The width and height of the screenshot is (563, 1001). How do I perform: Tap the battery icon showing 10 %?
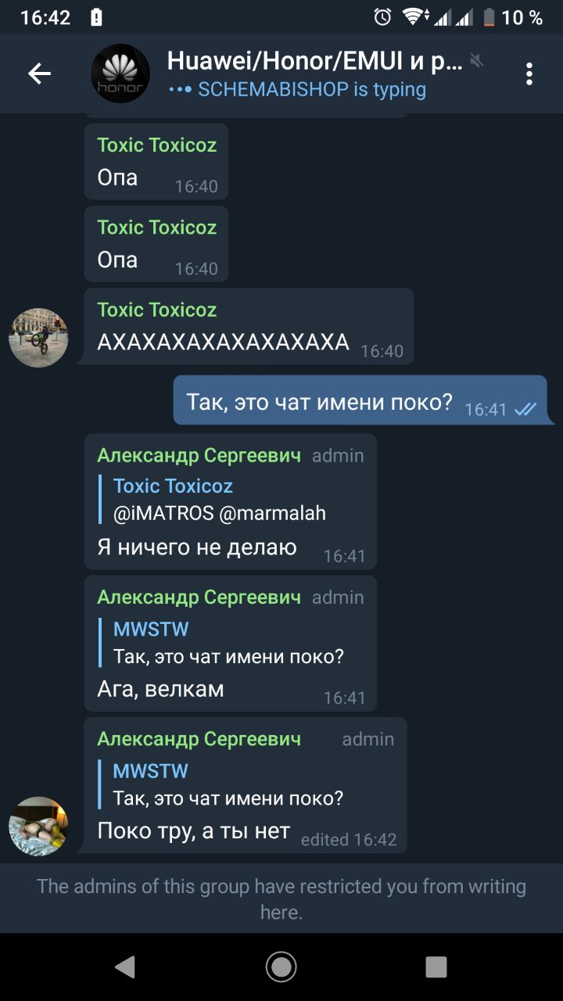(489, 17)
